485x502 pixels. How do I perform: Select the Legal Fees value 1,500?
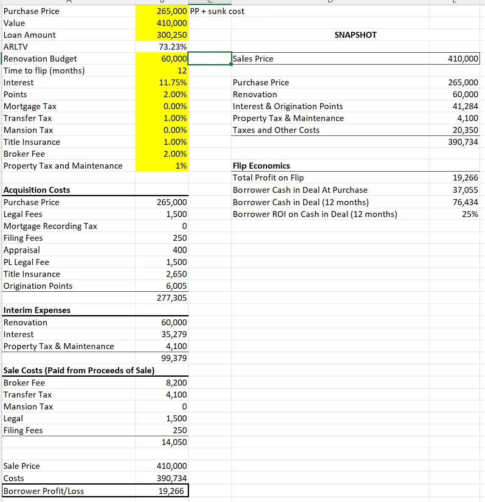pyautogui.click(x=162, y=214)
